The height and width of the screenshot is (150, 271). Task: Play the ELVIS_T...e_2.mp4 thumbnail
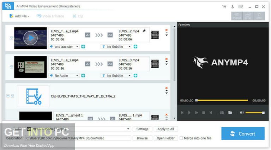pyautogui.click(x=30, y=38)
